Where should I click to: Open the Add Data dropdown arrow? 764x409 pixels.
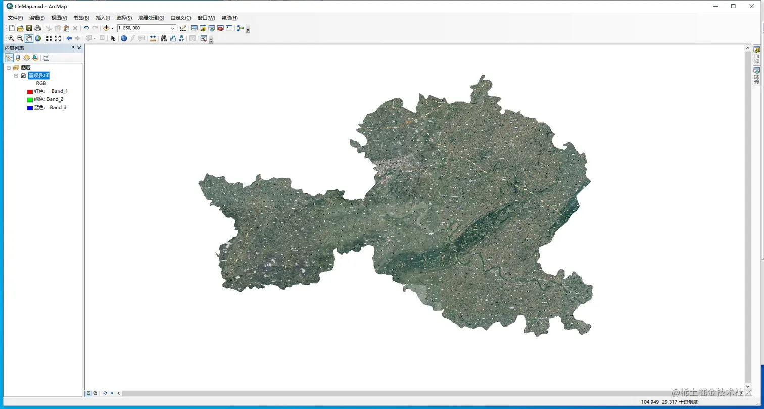[x=112, y=28]
